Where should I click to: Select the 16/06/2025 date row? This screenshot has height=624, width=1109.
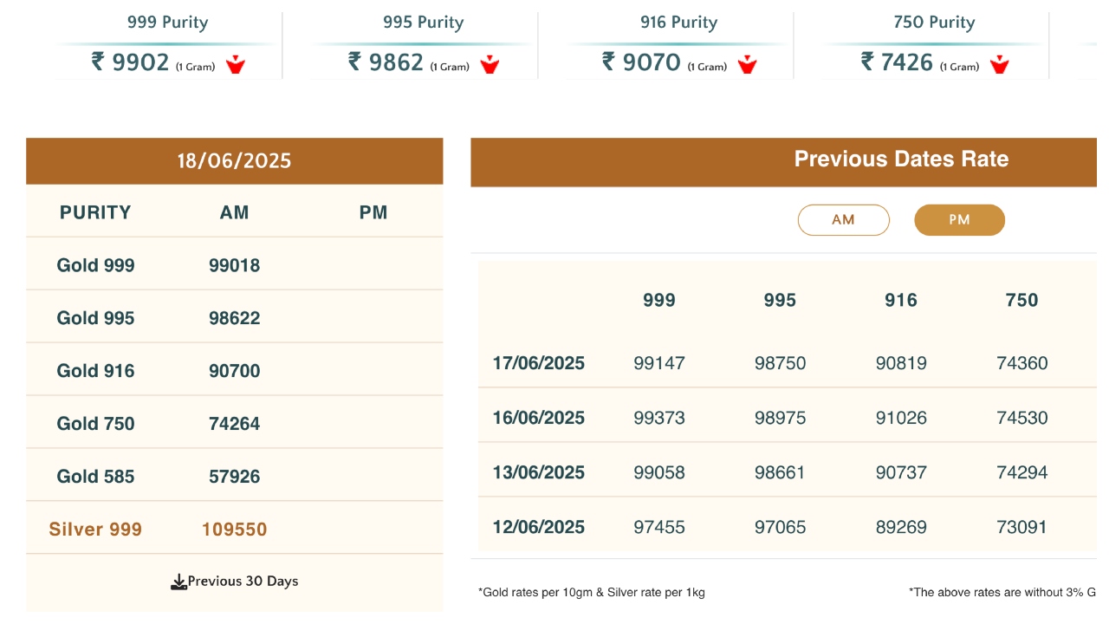[539, 418]
